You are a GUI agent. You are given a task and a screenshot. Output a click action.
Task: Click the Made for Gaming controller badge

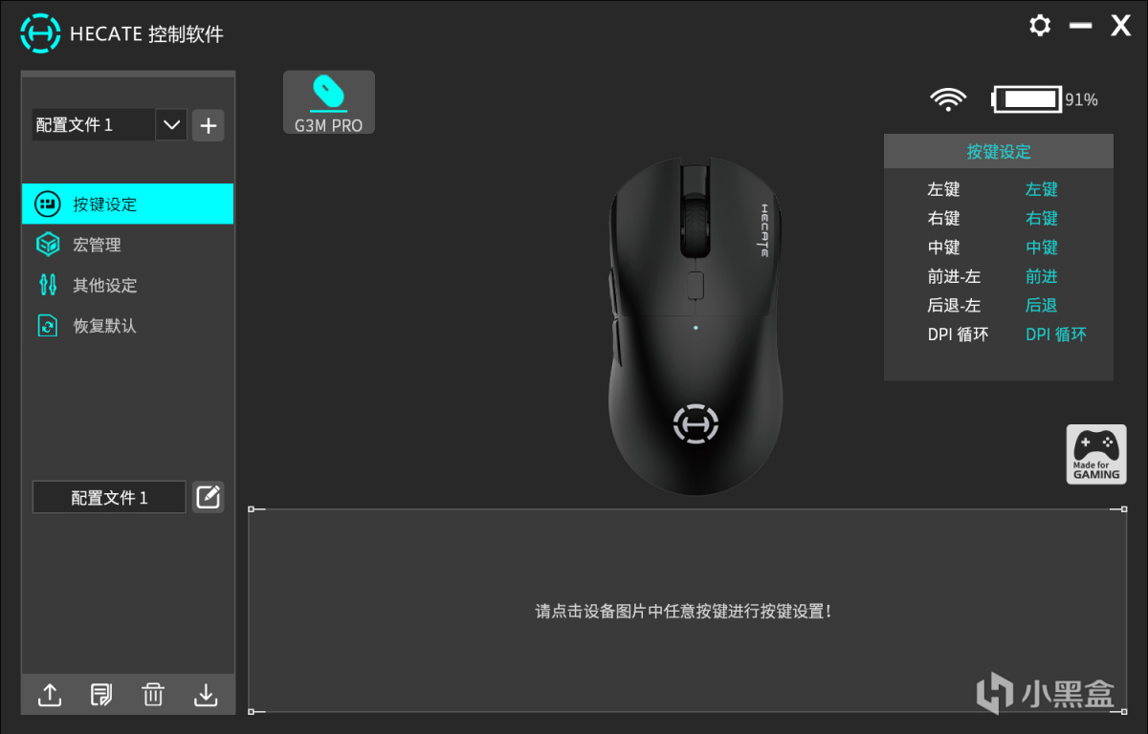[x=1096, y=454]
